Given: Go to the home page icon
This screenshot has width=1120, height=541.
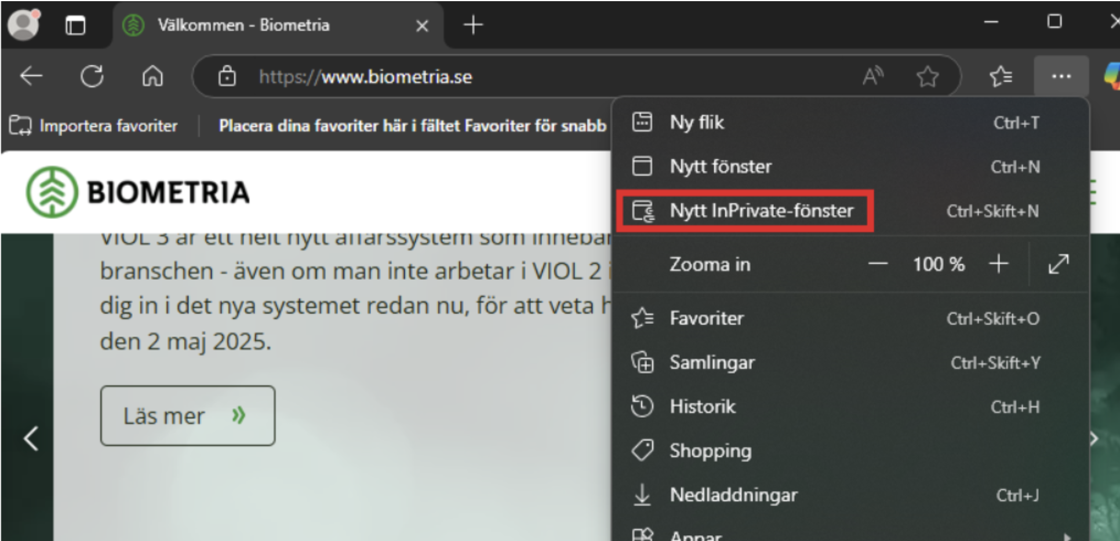Looking at the screenshot, I should tap(153, 76).
